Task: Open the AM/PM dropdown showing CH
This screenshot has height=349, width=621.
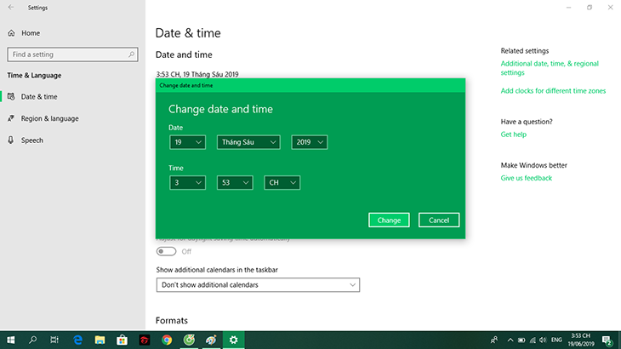Action: pyautogui.click(x=282, y=183)
